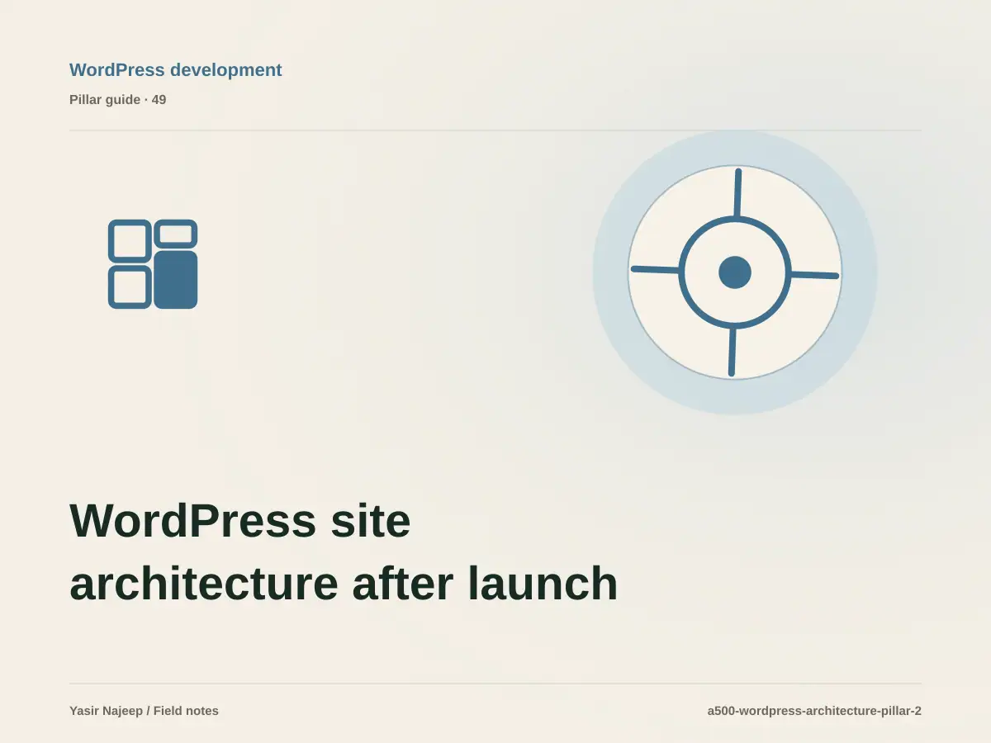Click the 'Pillar guide · 49' subtitle

[117, 100]
